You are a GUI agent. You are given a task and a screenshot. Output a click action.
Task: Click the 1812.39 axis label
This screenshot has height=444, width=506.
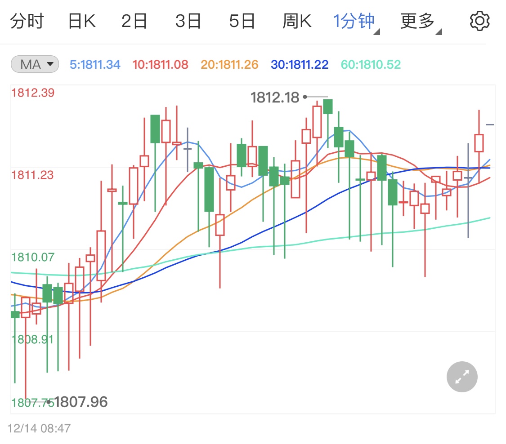pyautogui.click(x=33, y=93)
